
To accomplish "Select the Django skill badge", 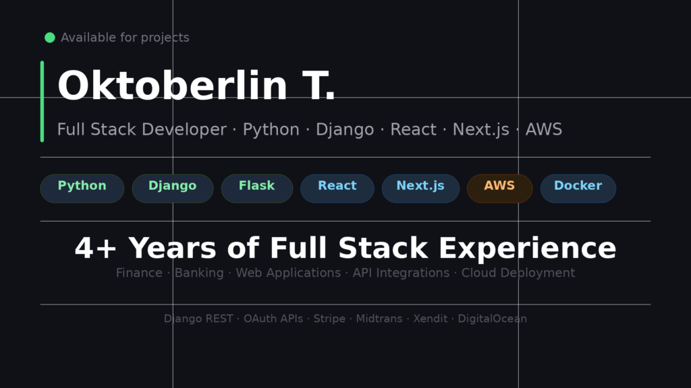I will tap(172, 189).
